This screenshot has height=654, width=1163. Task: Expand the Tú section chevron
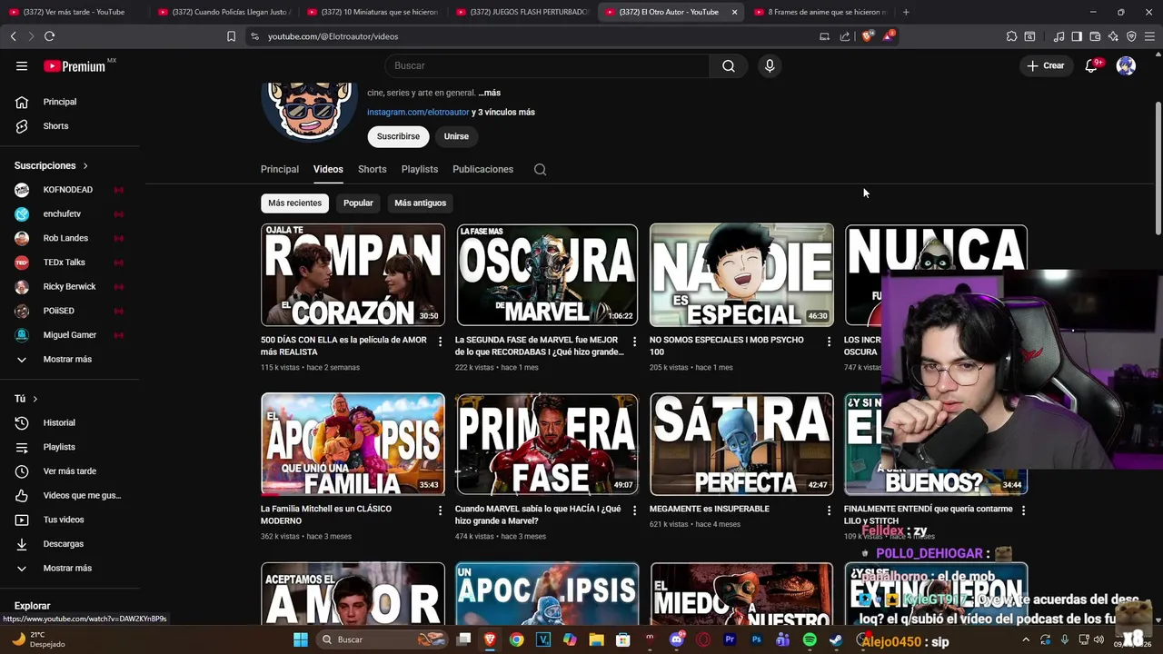click(35, 399)
